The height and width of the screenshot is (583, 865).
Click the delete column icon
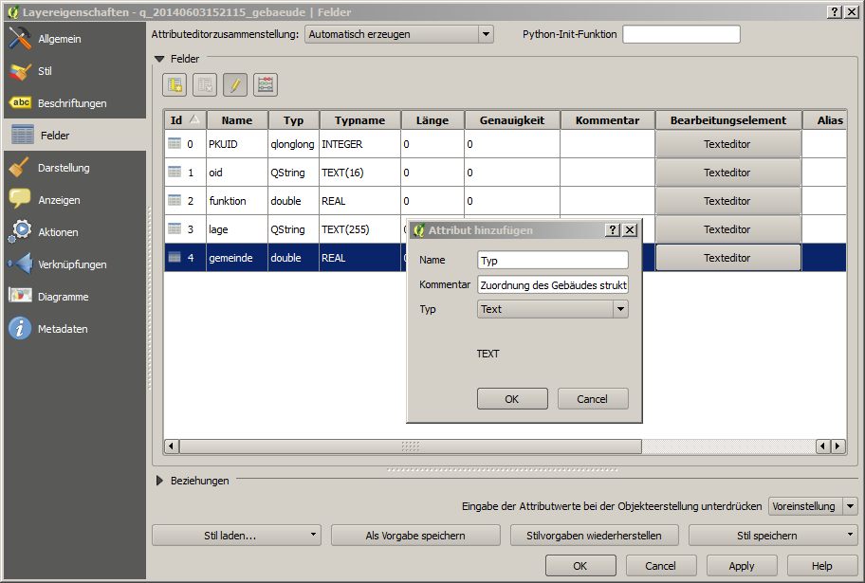coord(205,85)
